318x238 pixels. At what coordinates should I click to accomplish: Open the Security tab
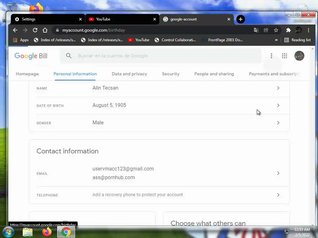coord(170,74)
